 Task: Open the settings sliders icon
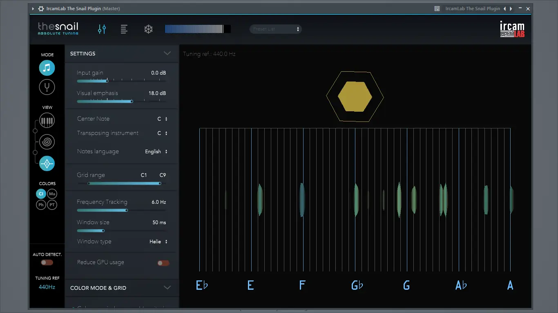tap(102, 29)
